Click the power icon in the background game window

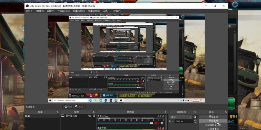point(235,5)
